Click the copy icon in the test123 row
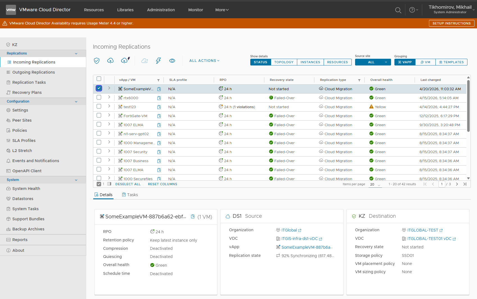Image resolution: width=477 pixels, height=299 pixels. pyautogui.click(x=159, y=107)
